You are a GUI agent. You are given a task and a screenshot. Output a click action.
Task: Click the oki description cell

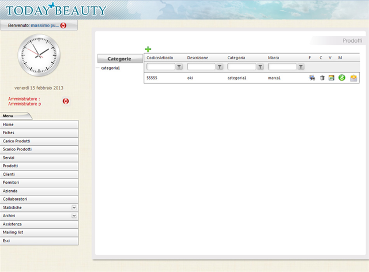click(190, 78)
